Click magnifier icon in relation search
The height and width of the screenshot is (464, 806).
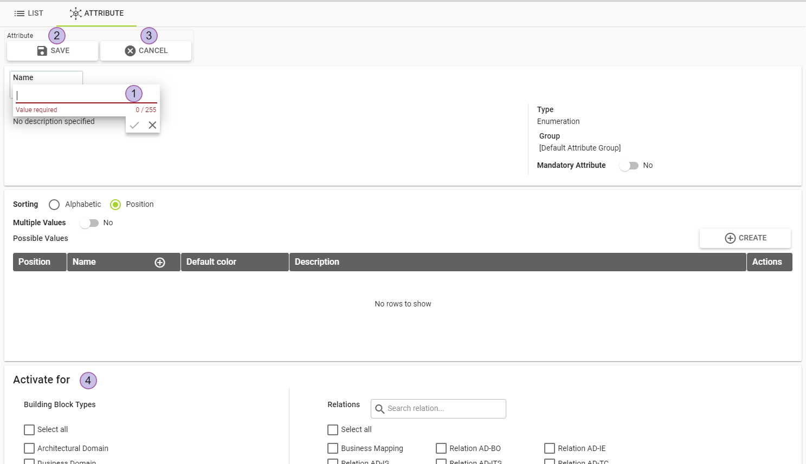(x=380, y=409)
